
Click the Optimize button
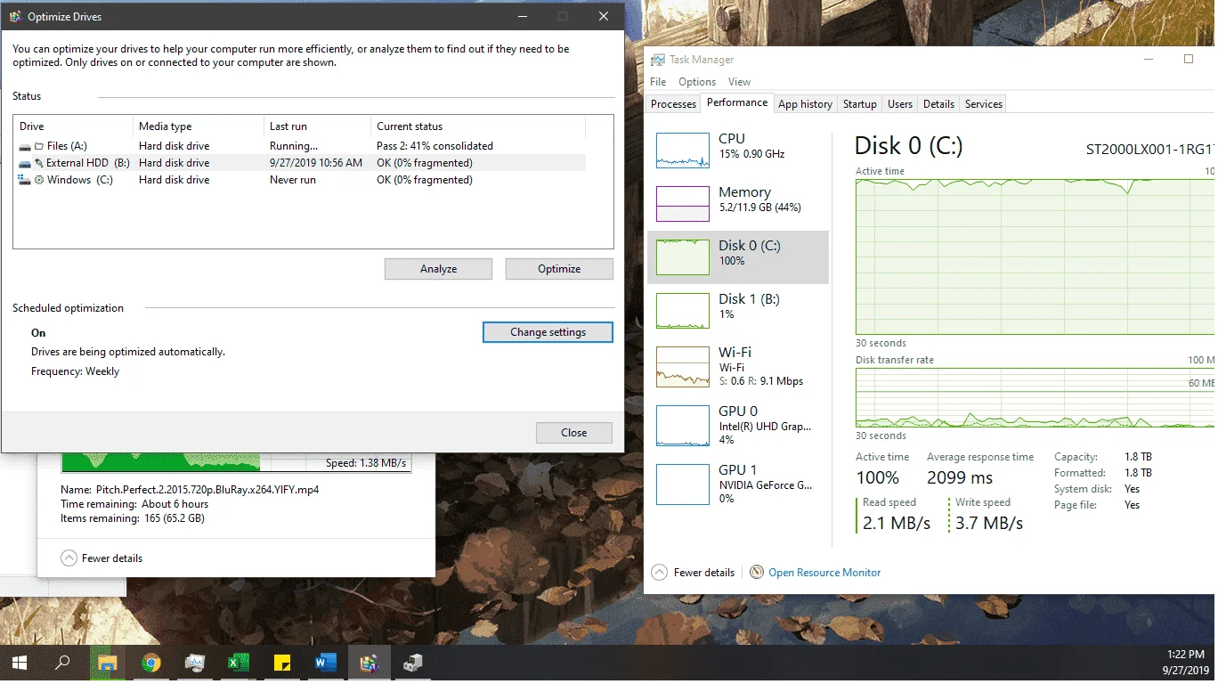559,269
